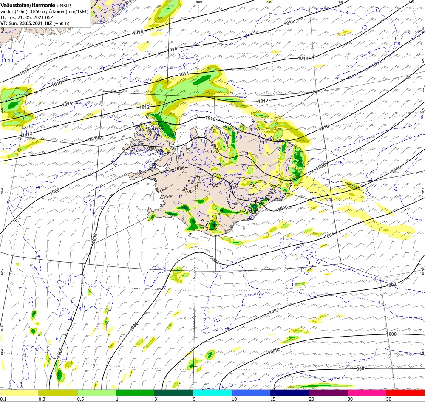Image resolution: width=425 pixels, height=402 pixels.
Task: Click the medium green 1–3 mm legend swatch
Action: click(135, 393)
